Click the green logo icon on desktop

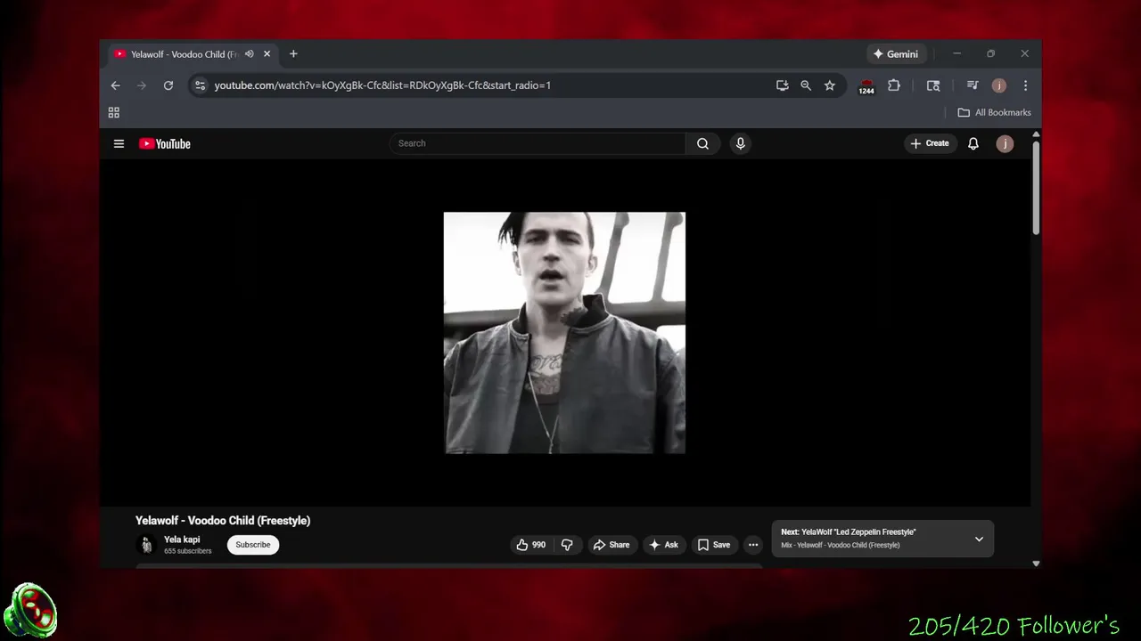[30, 611]
